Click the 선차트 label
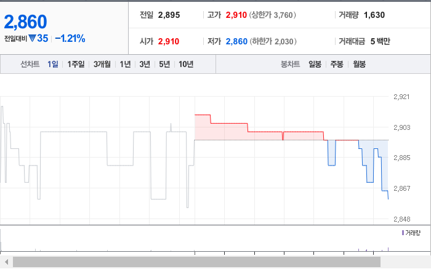The width and height of the screenshot is (431, 277). tap(30, 64)
